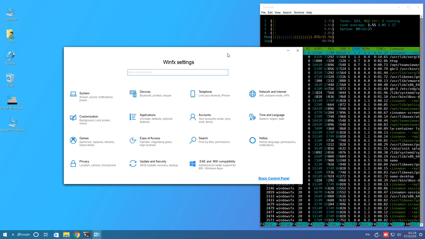Click the find a configuration search field

coord(178,72)
